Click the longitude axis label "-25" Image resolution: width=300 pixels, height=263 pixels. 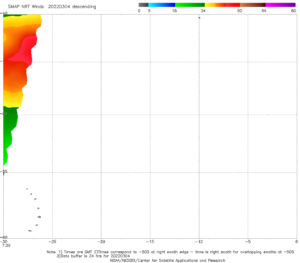coord(52,242)
